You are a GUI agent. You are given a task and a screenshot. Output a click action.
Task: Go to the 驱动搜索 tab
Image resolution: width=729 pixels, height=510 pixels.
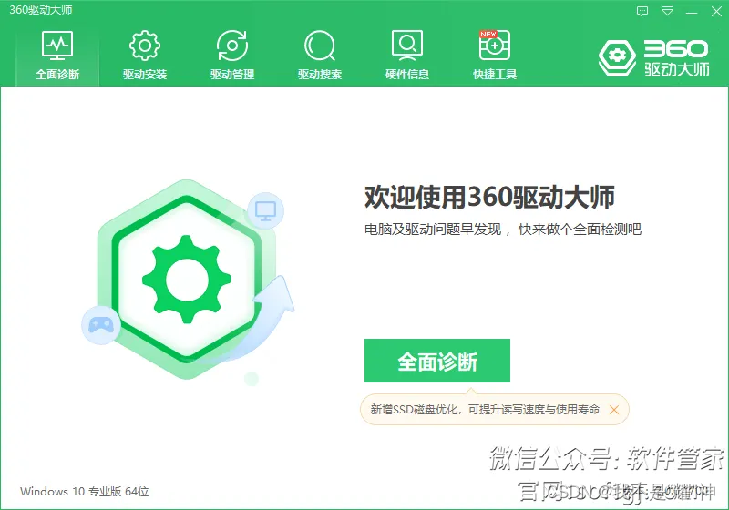[320, 55]
